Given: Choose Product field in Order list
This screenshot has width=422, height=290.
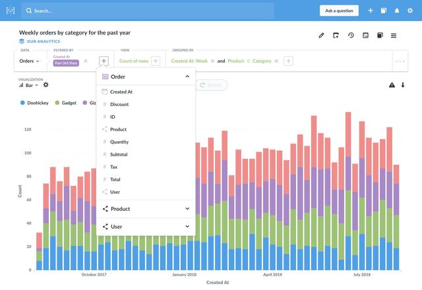Looking at the screenshot, I should 146,129.
